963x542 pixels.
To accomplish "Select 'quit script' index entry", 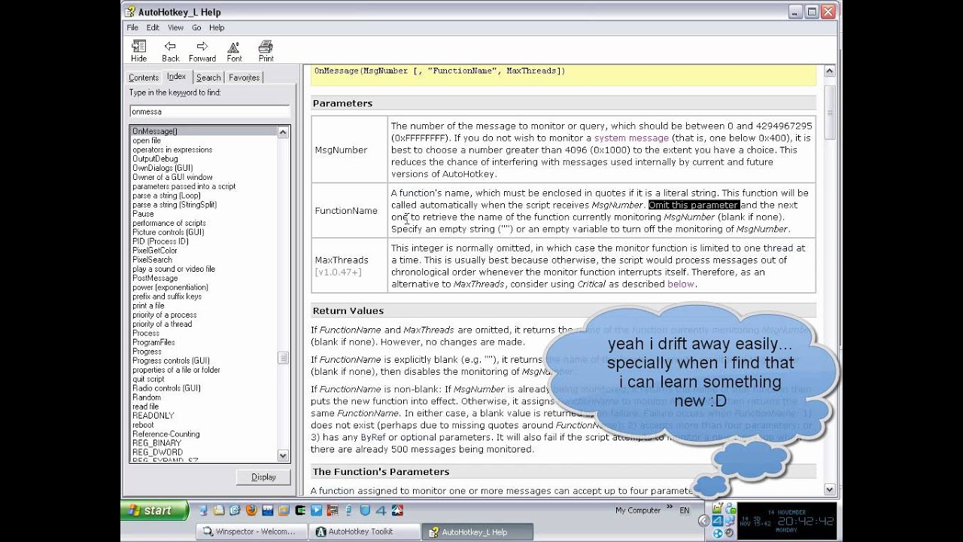I will click(x=148, y=379).
